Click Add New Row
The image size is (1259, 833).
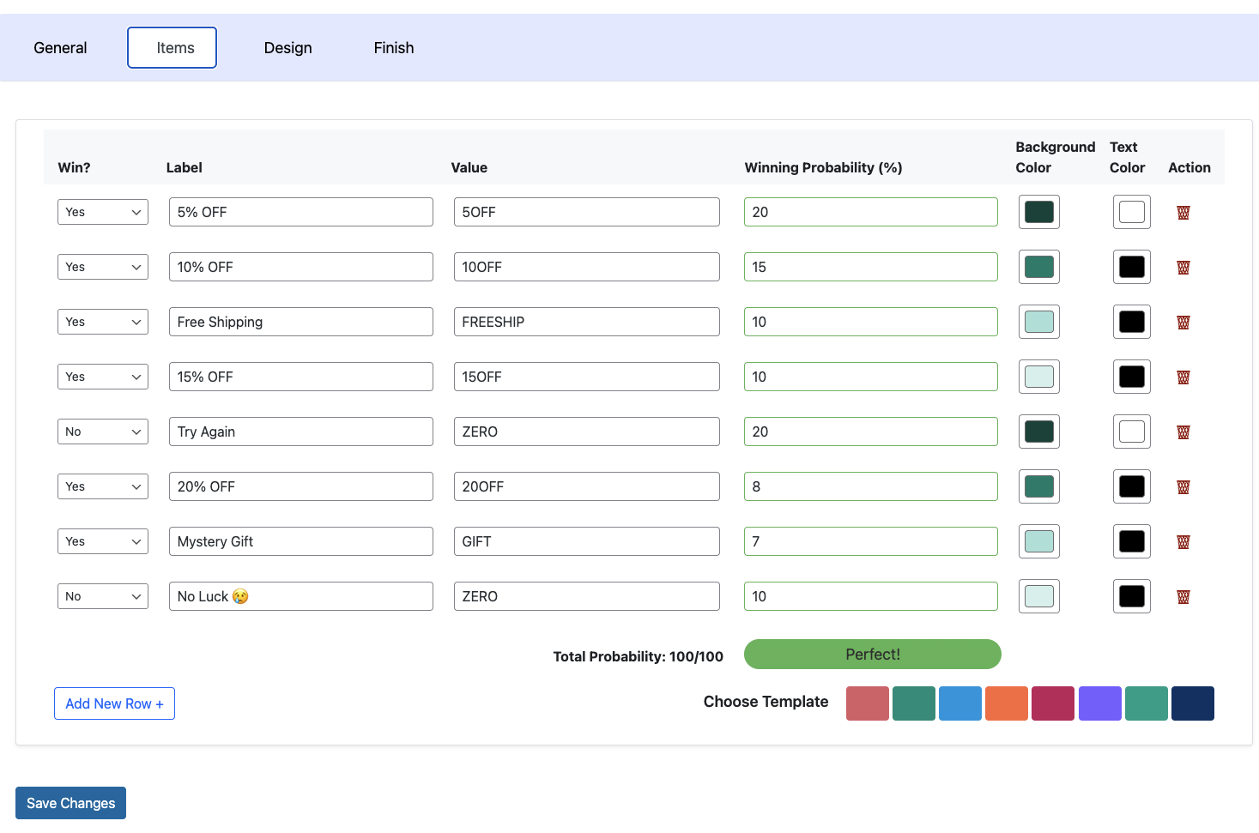114,703
